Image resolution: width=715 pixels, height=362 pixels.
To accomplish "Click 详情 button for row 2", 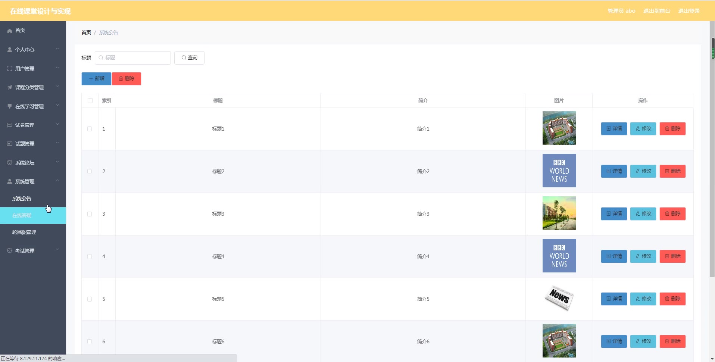I will 614,171.
